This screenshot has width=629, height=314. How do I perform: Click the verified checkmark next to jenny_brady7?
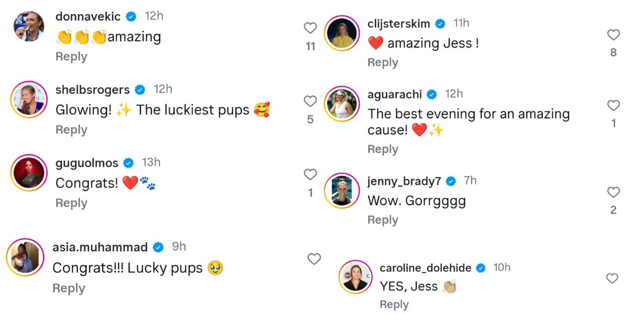(x=450, y=181)
